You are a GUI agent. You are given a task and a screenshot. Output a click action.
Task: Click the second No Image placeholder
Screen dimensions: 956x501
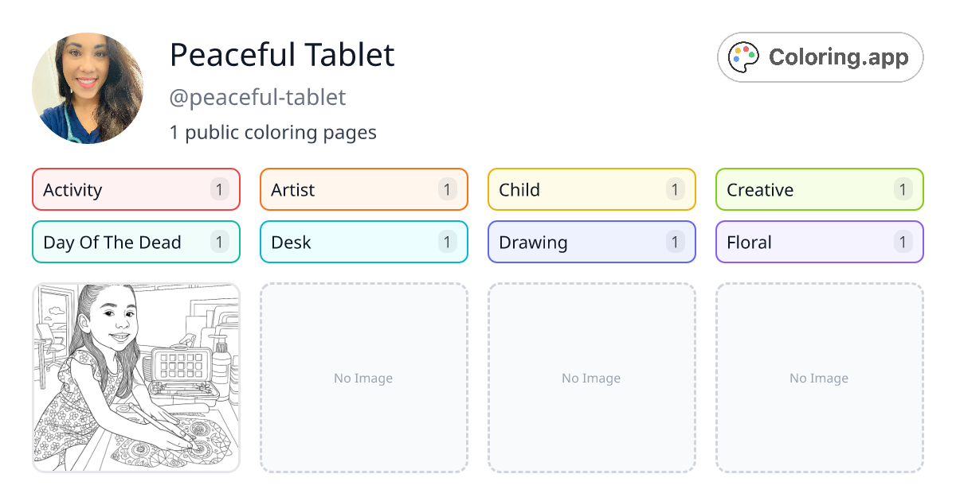[x=591, y=378]
